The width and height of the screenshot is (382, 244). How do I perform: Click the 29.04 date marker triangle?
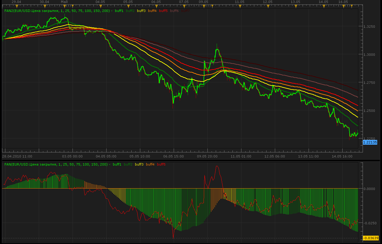[x=16, y=6]
